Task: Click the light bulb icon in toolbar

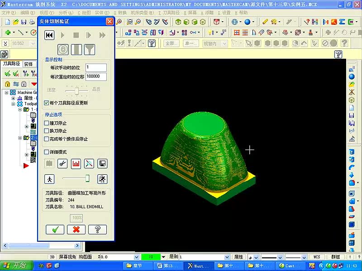Action: [x=210, y=33]
